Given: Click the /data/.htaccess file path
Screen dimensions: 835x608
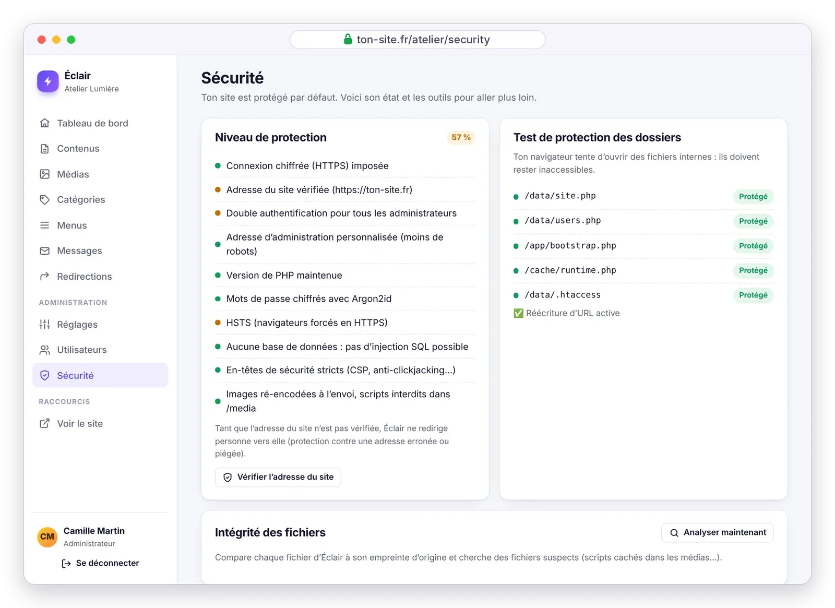Looking at the screenshot, I should tap(563, 294).
